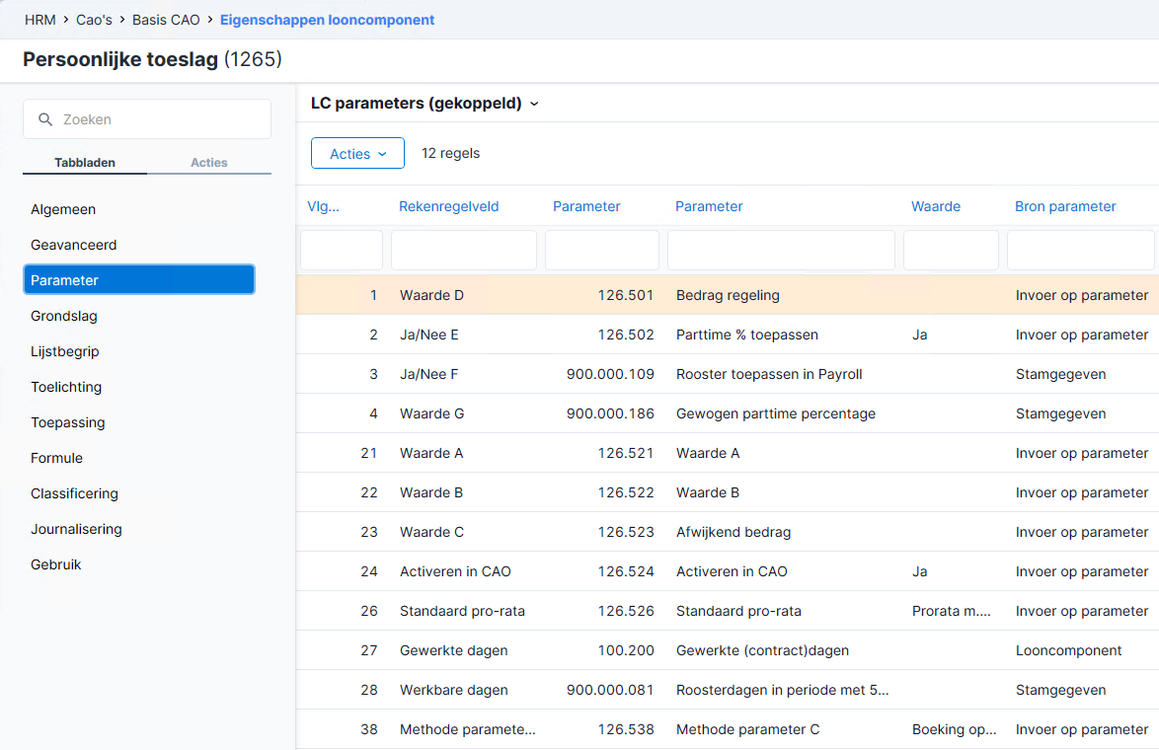Navigate to the HRM breadcrumb

39,20
